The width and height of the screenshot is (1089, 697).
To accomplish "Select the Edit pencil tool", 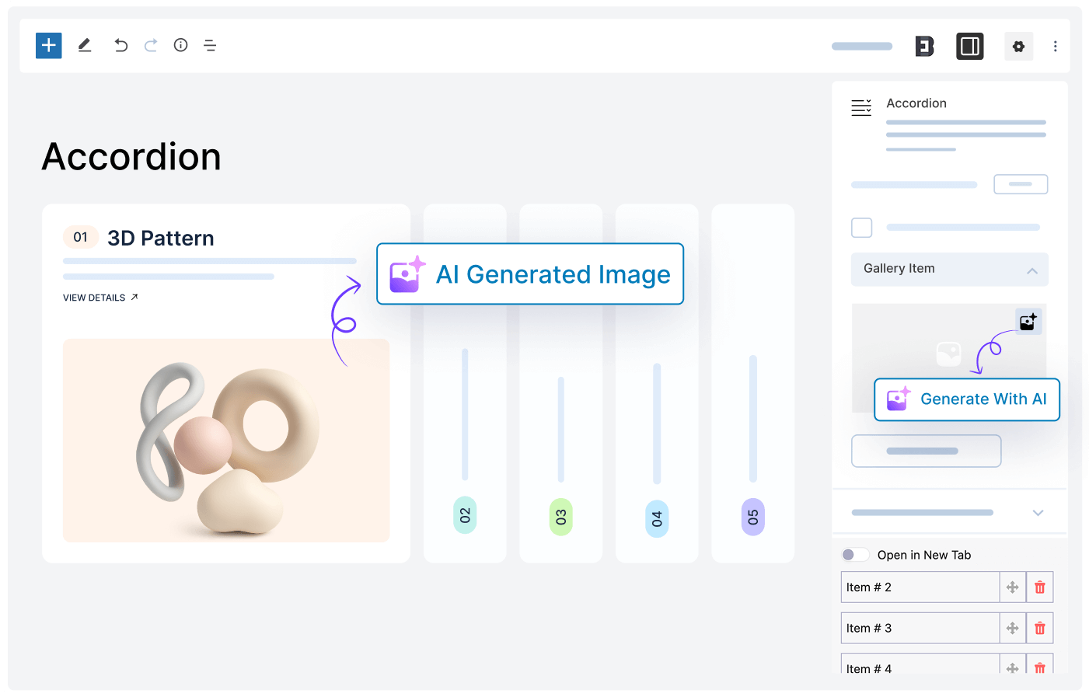I will pos(85,45).
